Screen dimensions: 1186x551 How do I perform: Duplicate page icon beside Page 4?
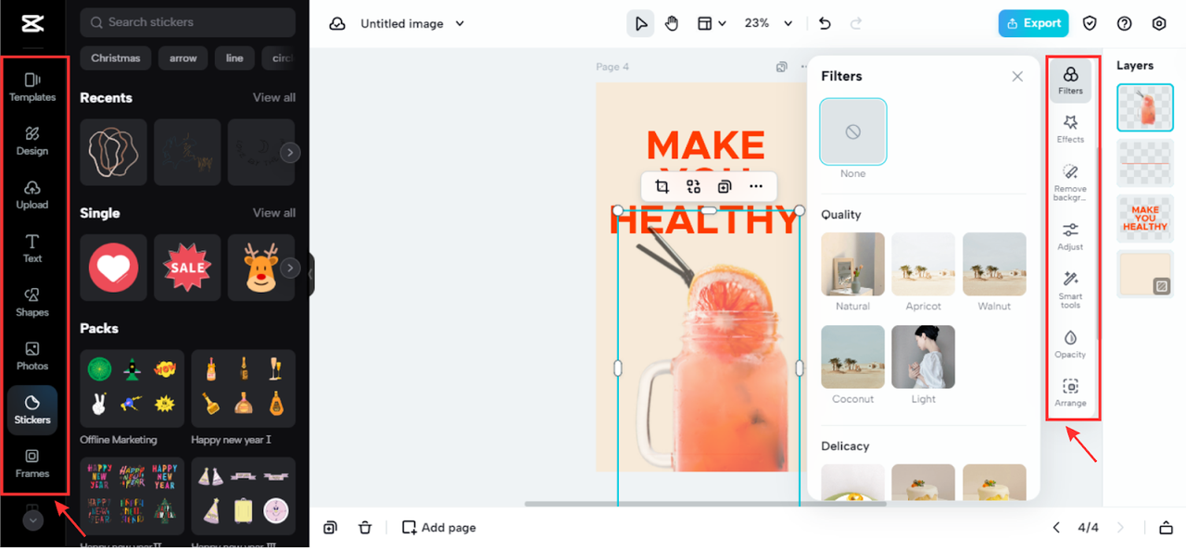coord(782,67)
